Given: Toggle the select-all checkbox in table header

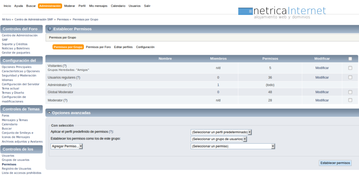Looking at the screenshot, I should 350,59.
